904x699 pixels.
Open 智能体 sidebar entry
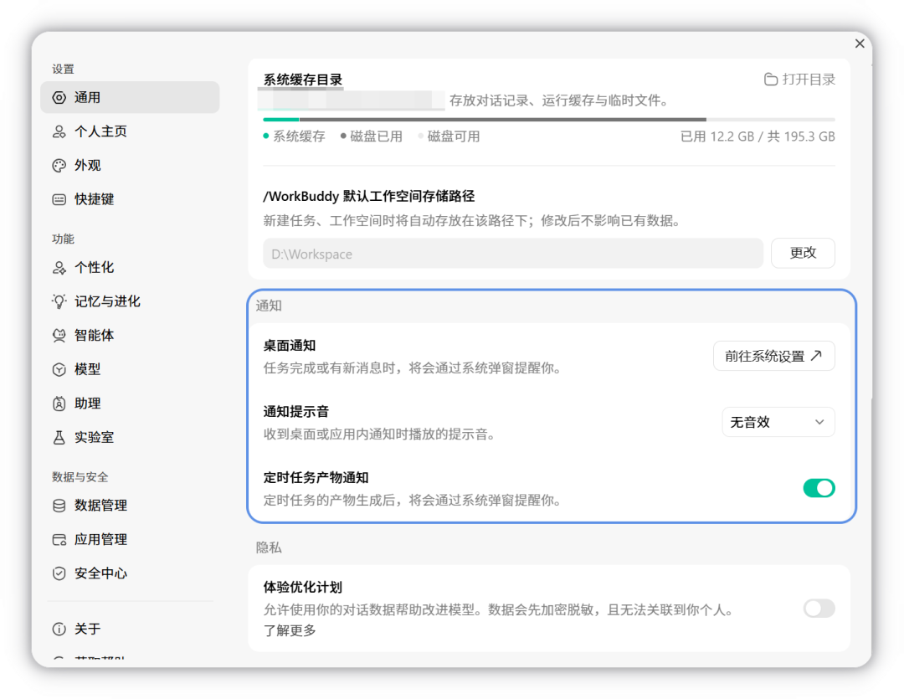coord(130,335)
